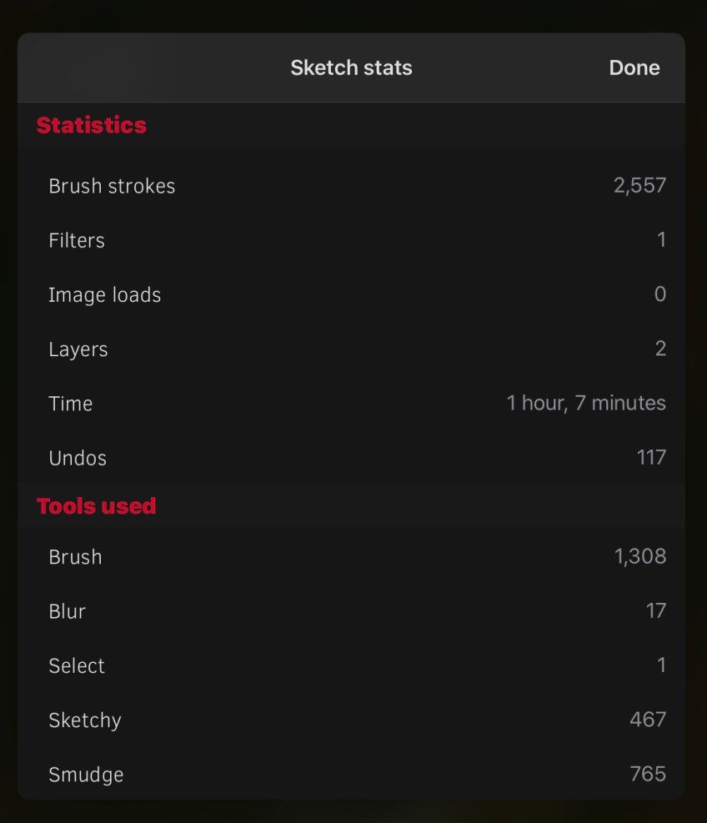Select the Statistics section header
707x823 pixels.
click(92, 125)
